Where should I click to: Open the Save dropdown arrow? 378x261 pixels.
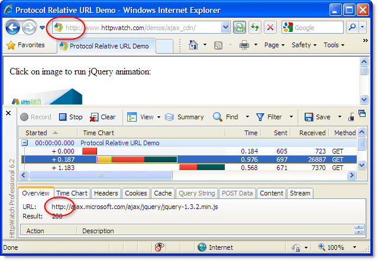340,117
